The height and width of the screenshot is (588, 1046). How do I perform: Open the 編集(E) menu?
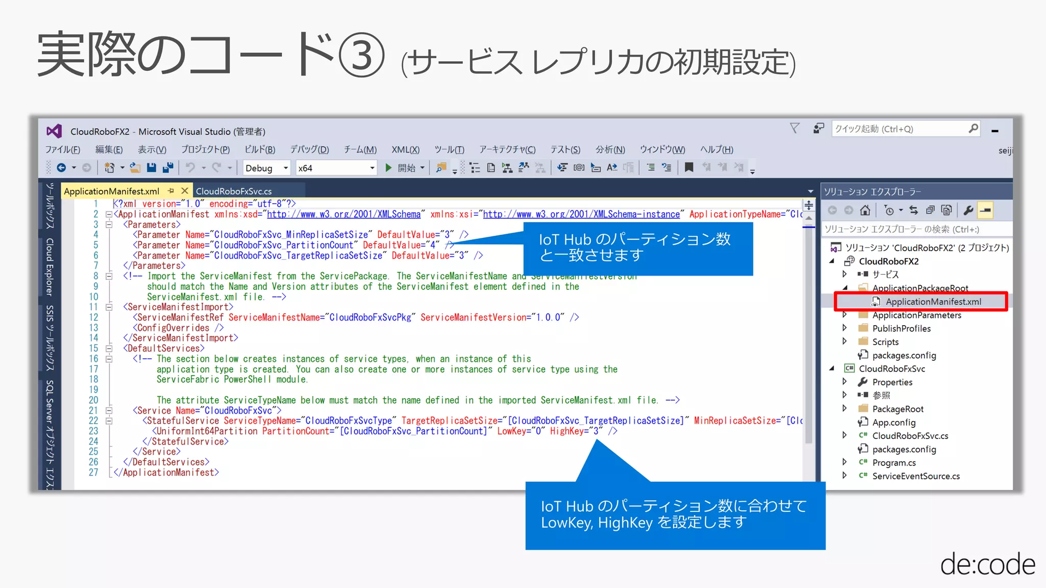click(x=109, y=150)
